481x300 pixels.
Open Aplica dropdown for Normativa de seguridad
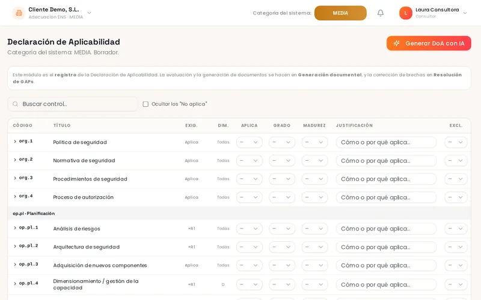pos(250,161)
